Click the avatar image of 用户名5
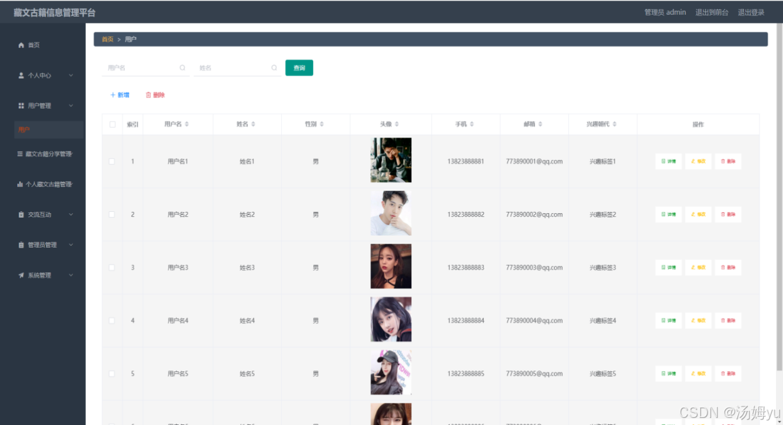Screen dimensions: 783x425 pyautogui.click(x=391, y=373)
